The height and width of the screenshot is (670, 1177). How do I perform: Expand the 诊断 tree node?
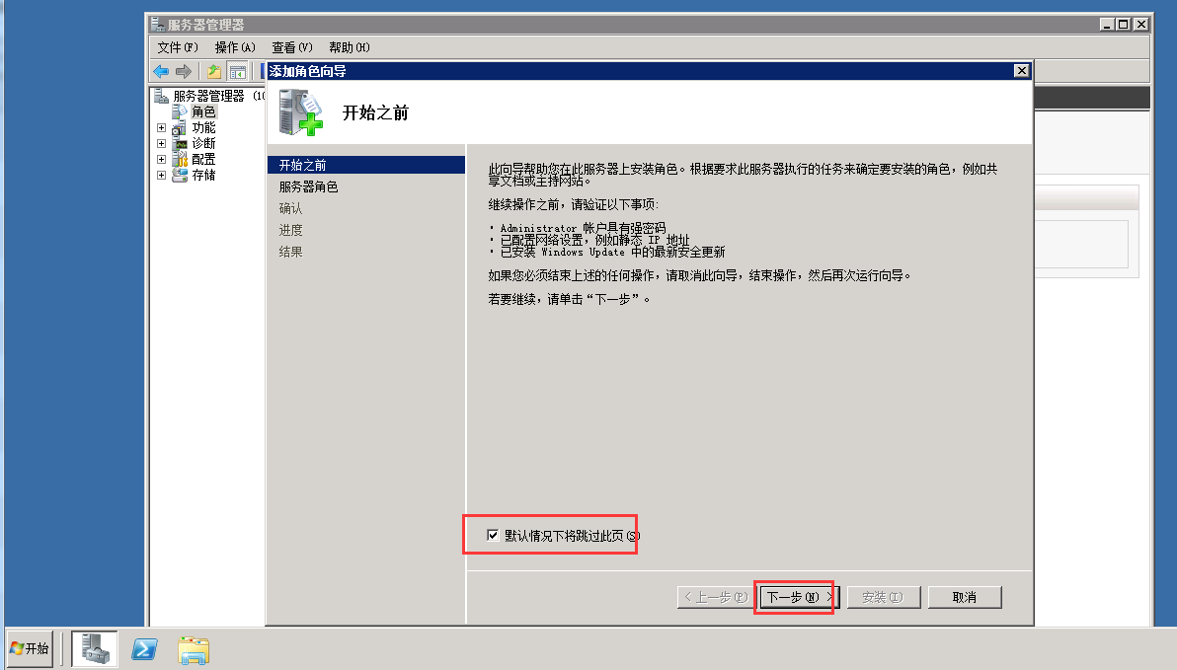161,143
